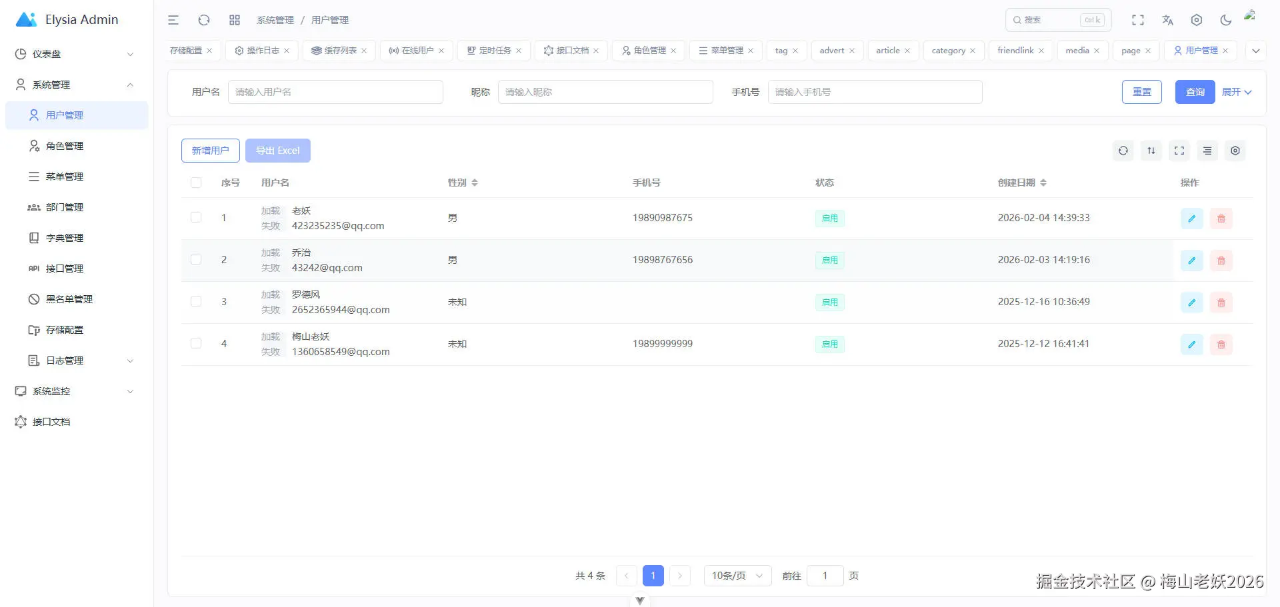
Task: Close the category tab
Action: tap(973, 51)
